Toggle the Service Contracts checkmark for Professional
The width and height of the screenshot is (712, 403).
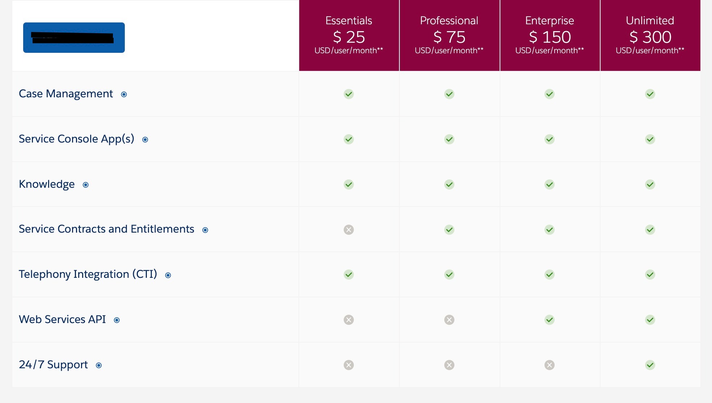[449, 229]
